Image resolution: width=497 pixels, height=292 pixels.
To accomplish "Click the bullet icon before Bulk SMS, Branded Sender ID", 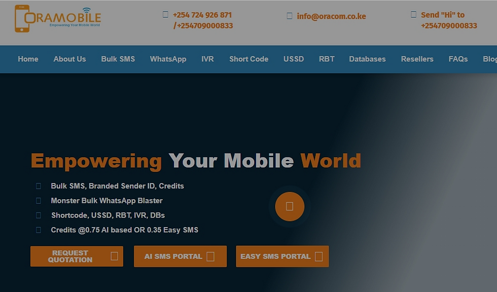I will pos(39,186).
